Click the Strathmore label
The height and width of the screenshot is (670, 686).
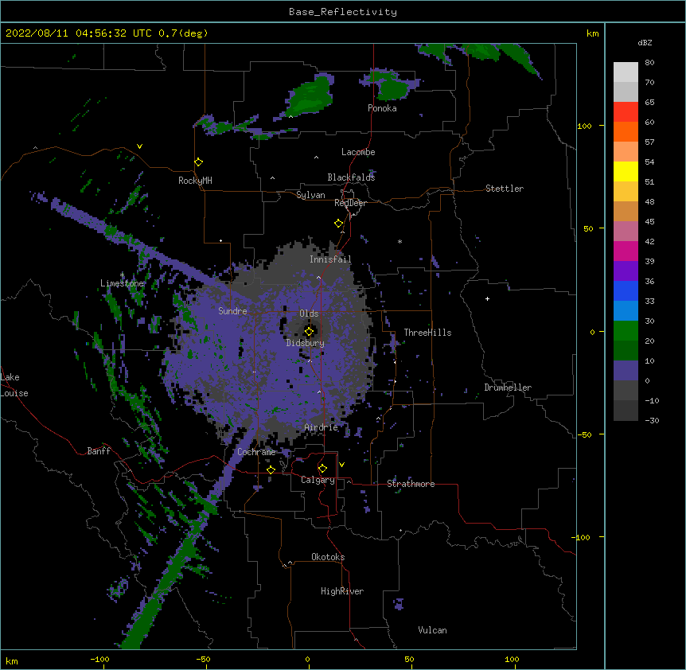point(411,484)
